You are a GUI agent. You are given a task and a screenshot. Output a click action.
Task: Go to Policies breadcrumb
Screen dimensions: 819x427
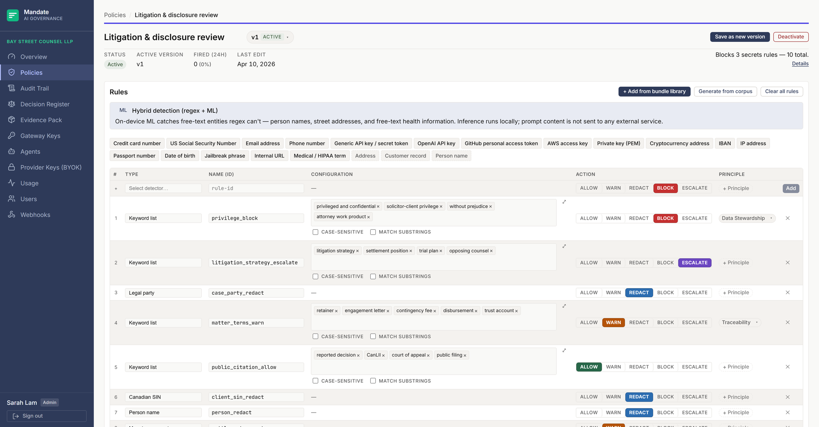(x=115, y=15)
